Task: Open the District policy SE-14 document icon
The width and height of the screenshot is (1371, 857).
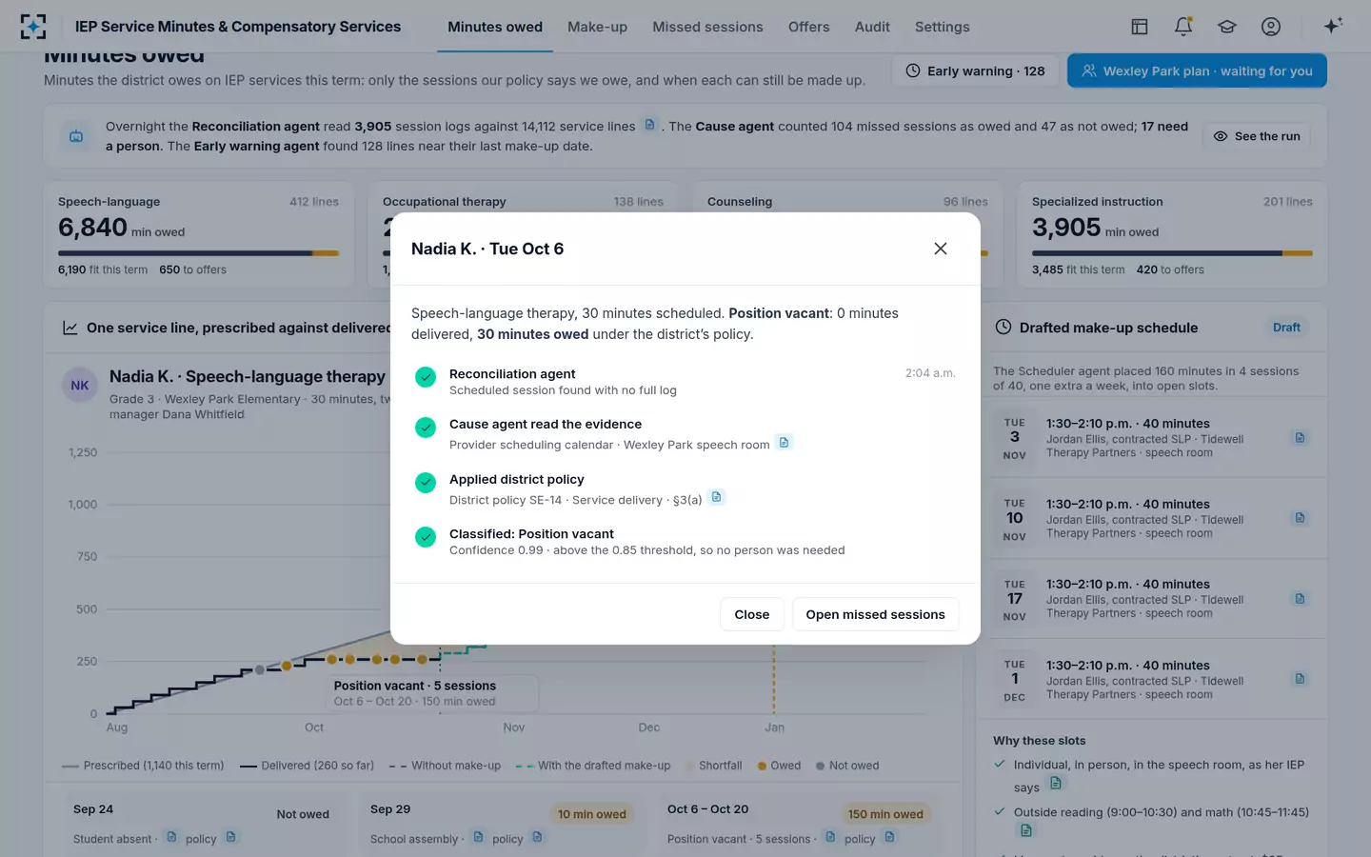Action: coord(717,497)
